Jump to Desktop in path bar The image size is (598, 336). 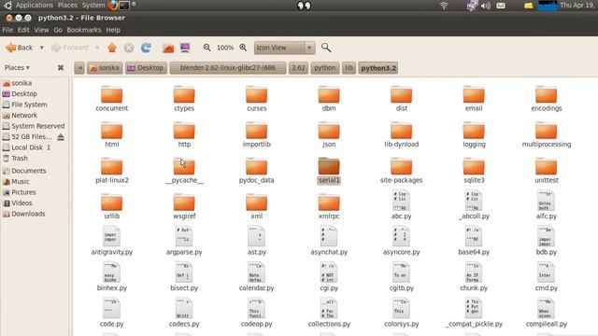point(146,68)
